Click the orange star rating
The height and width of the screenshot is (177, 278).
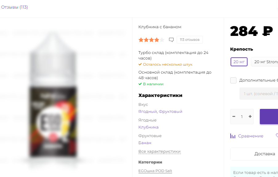pos(151,40)
